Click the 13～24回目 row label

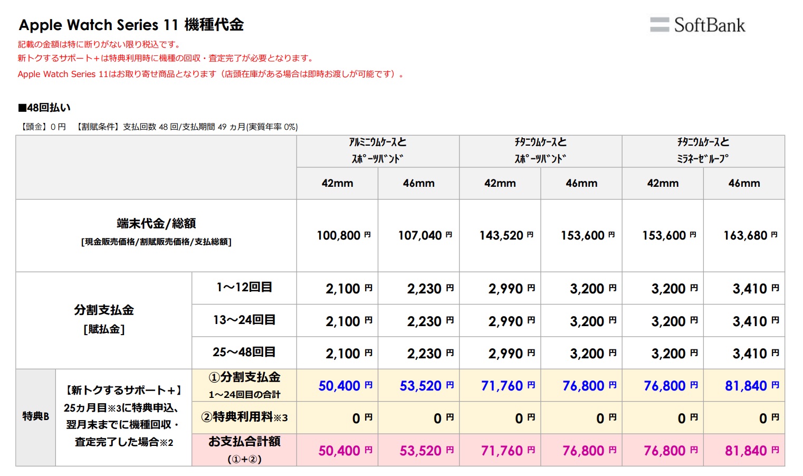click(244, 320)
